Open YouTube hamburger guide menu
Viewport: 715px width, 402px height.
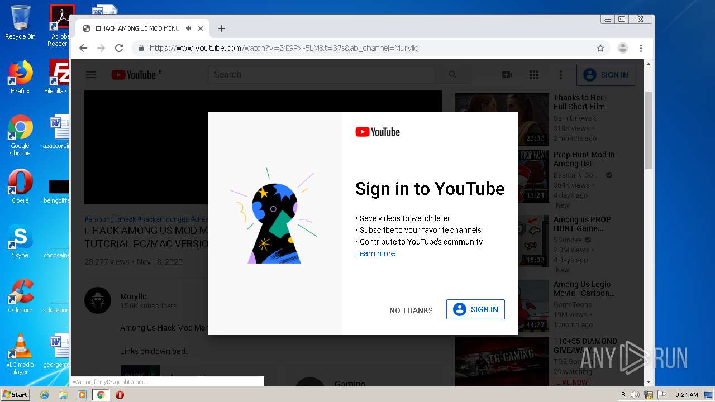coord(91,75)
